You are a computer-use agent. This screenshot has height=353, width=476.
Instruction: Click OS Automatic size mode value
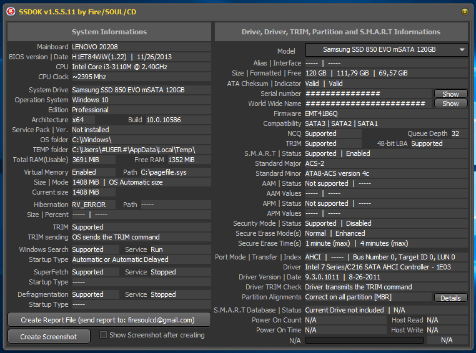click(x=136, y=182)
